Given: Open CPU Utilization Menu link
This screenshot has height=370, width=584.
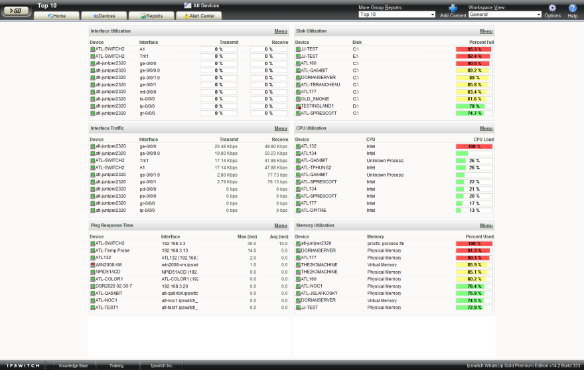Looking at the screenshot, I should coord(486,128).
